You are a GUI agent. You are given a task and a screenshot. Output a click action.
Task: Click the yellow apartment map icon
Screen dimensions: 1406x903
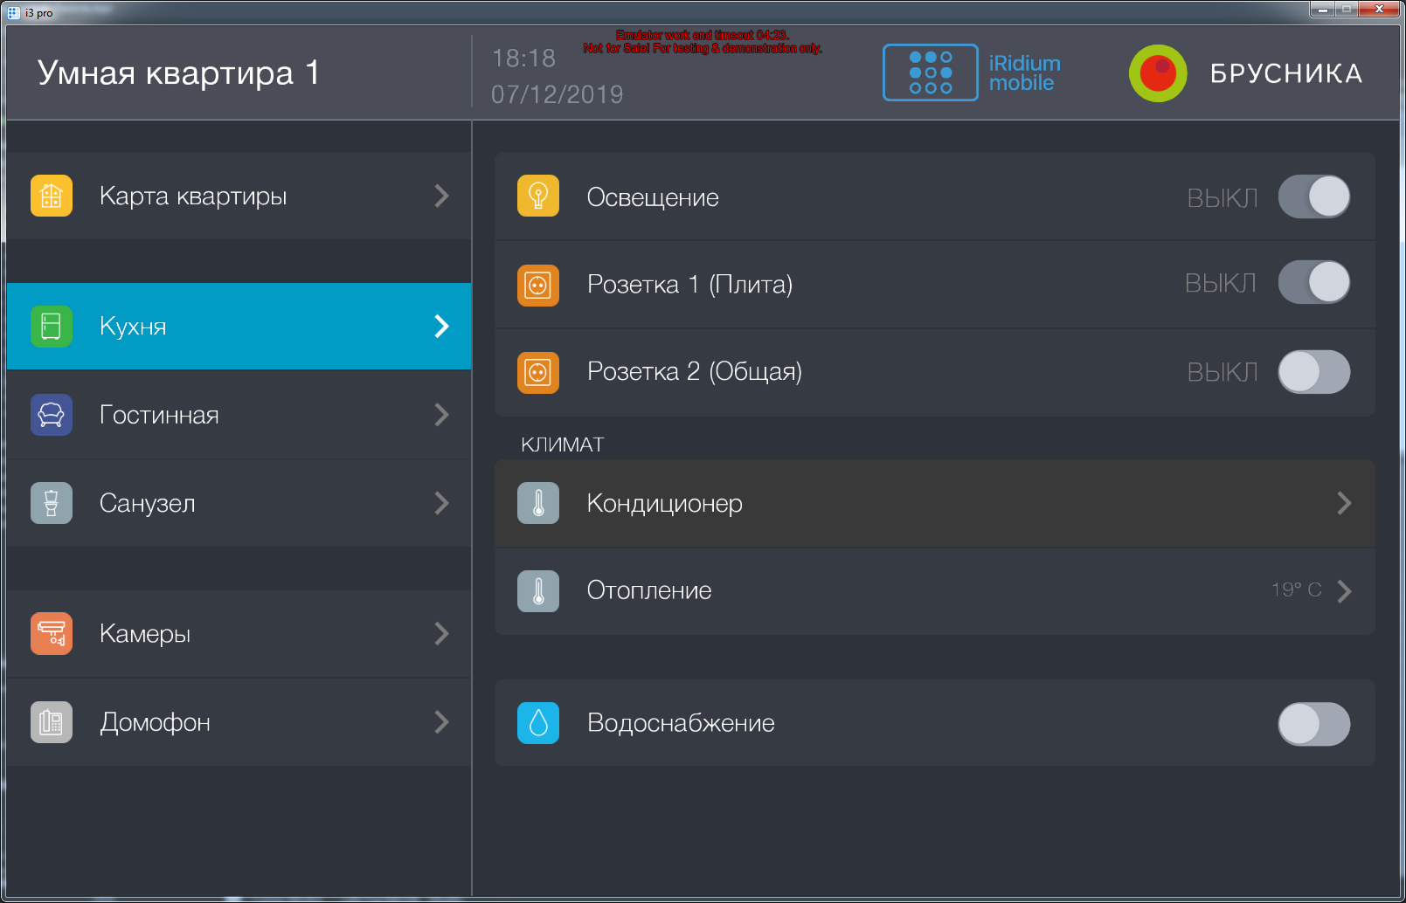52,196
